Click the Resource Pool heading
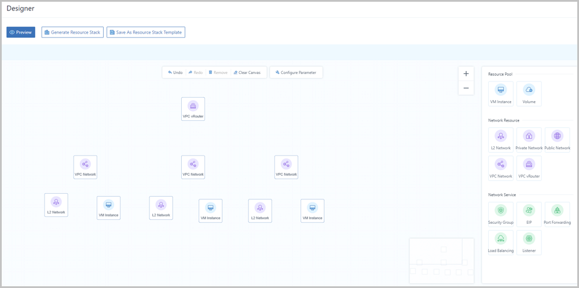Screen dimensions: 579x288 [x=500, y=74]
